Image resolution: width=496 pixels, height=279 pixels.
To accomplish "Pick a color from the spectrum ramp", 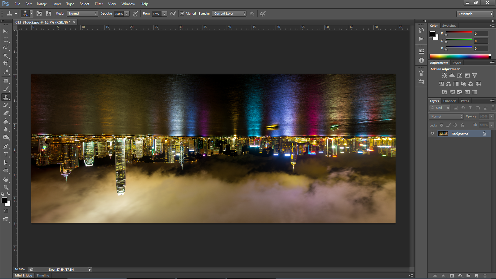I will (460, 56).
